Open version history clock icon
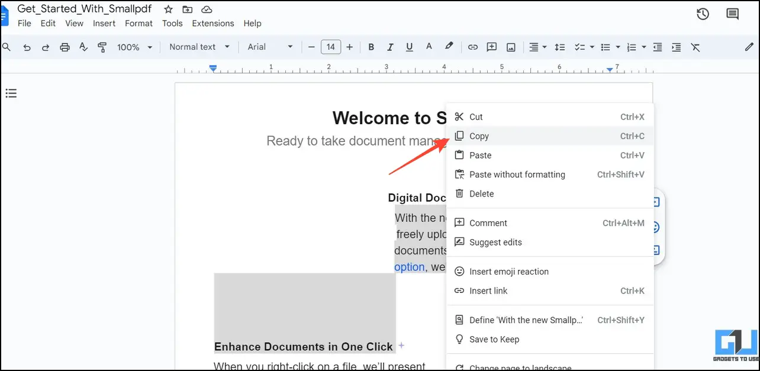This screenshot has width=760, height=371. coord(703,14)
